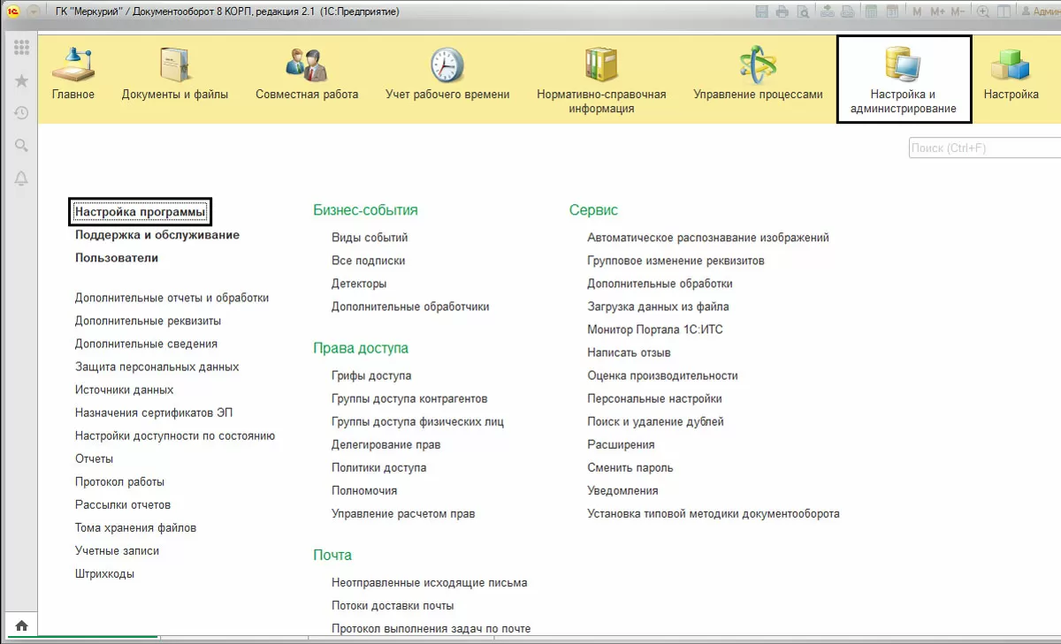Open the Calendar icon
Viewport: 1061px width, 644px height.
pos(892,11)
